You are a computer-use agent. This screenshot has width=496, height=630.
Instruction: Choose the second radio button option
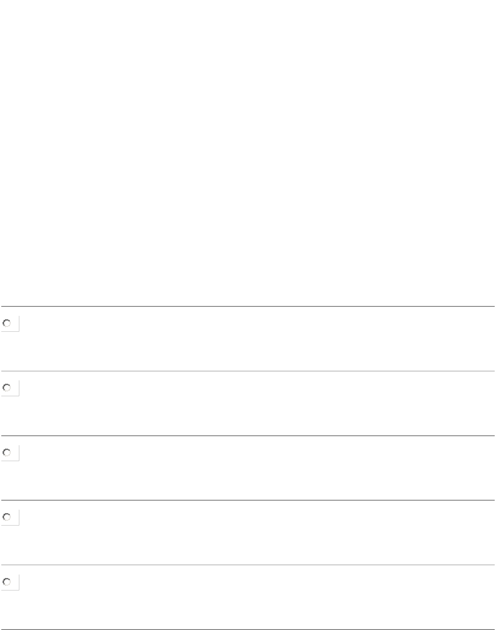(7, 388)
